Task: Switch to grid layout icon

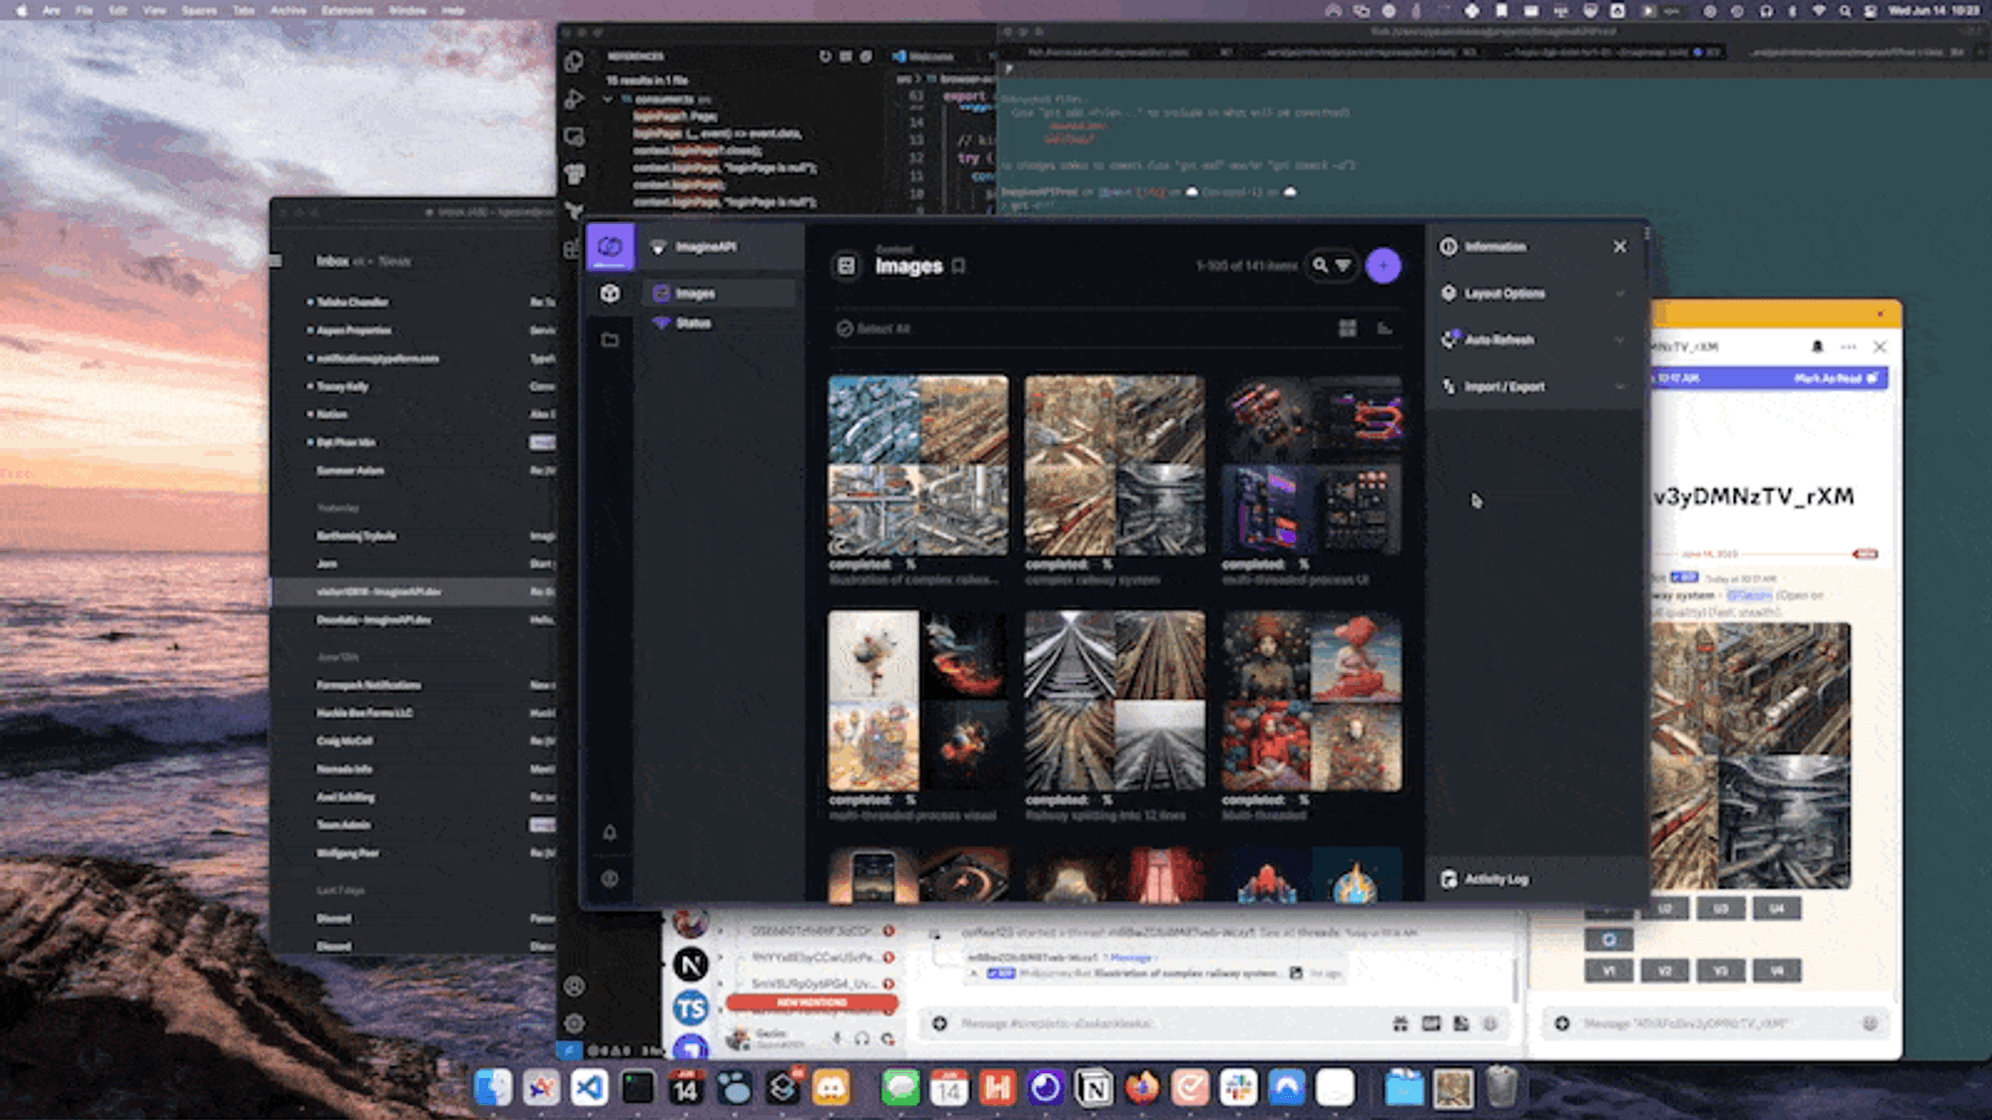Action: pyautogui.click(x=1348, y=329)
